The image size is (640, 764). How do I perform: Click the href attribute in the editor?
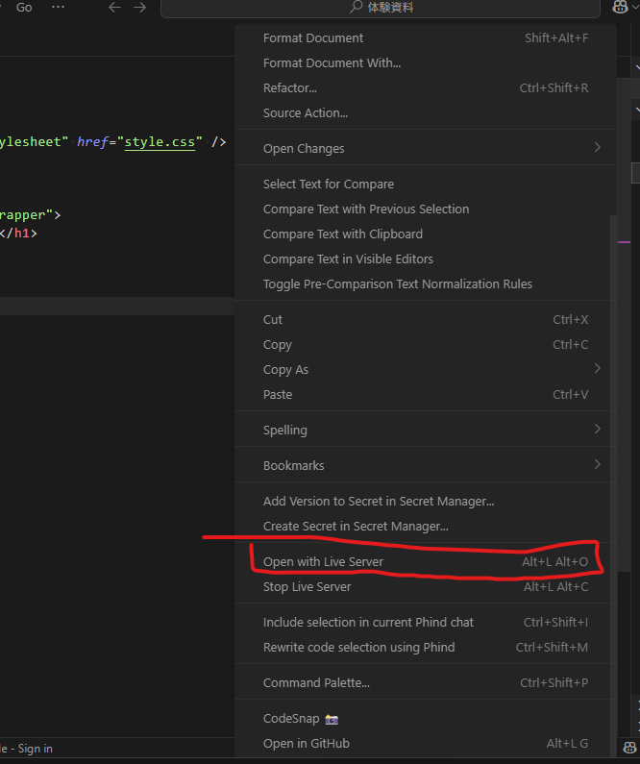[92, 142]
